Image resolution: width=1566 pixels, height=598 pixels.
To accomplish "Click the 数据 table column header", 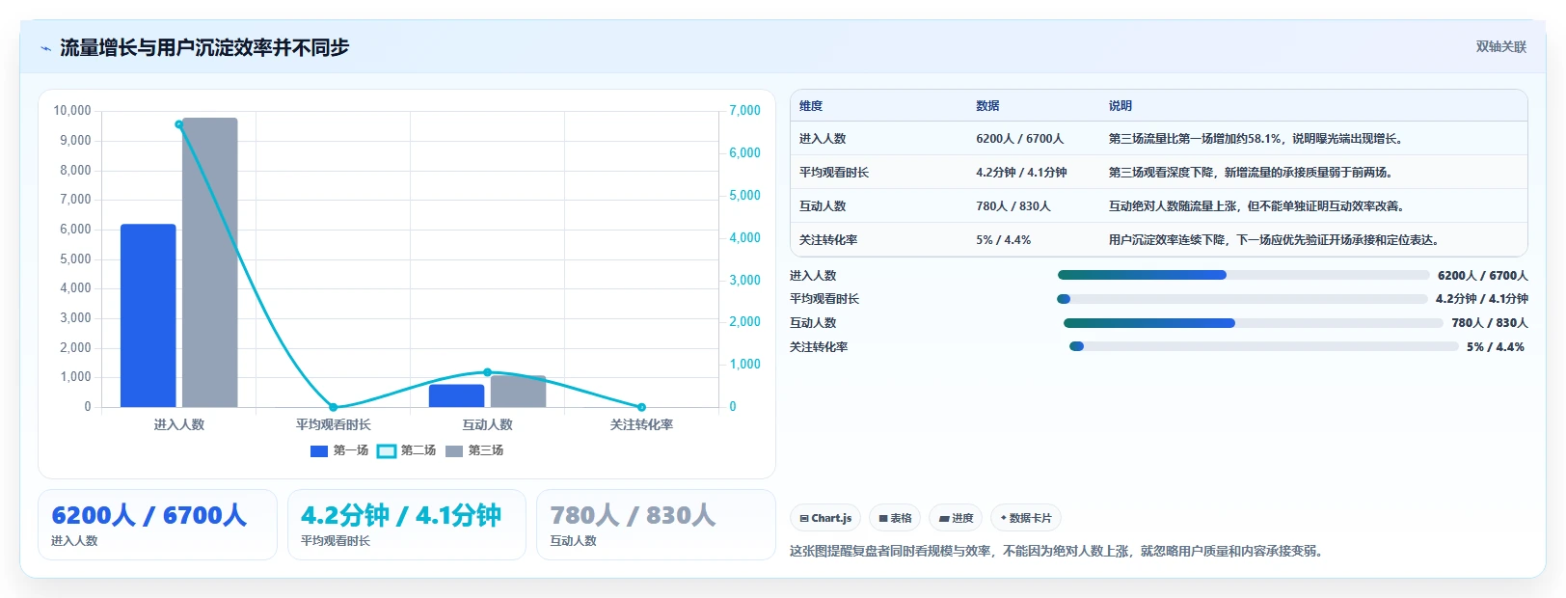I will 987,106.
